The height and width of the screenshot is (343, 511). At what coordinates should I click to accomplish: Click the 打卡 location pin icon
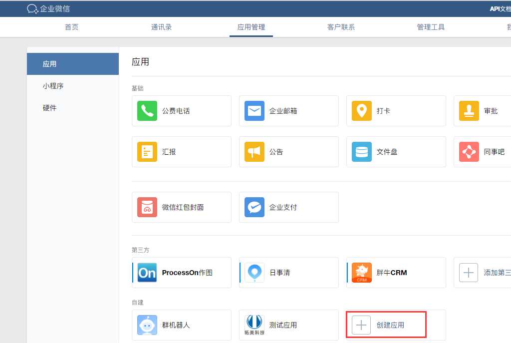click(362, 111)
